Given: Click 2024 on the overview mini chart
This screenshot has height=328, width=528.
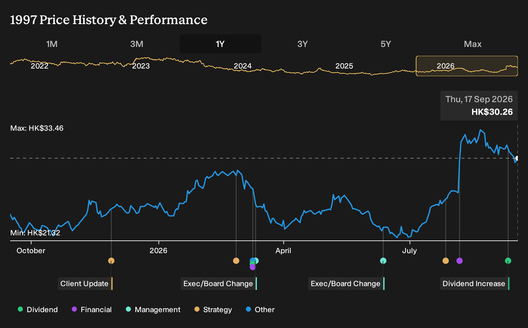Looking at the screenshot, I should click(x=242, y=66).
